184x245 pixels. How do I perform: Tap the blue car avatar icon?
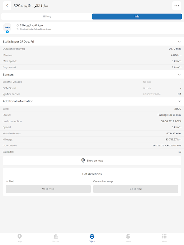point(7,27)
